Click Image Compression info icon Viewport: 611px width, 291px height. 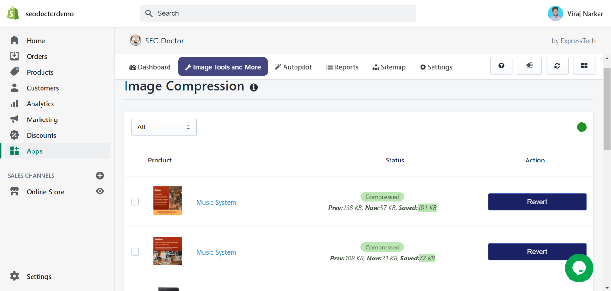tap(254, 87)
